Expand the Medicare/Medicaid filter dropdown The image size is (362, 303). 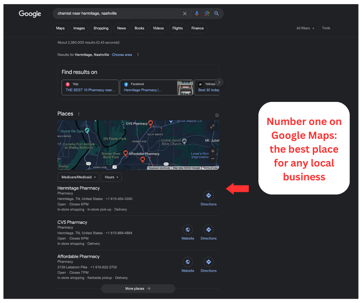point(78,177)
